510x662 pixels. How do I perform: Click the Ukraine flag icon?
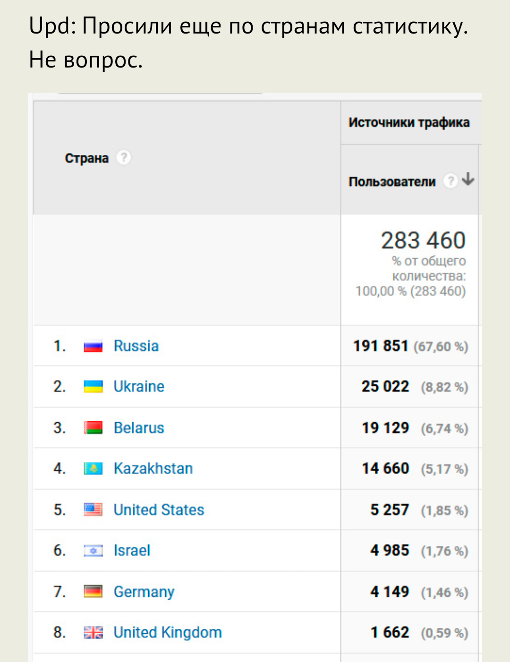click(93, 387)
